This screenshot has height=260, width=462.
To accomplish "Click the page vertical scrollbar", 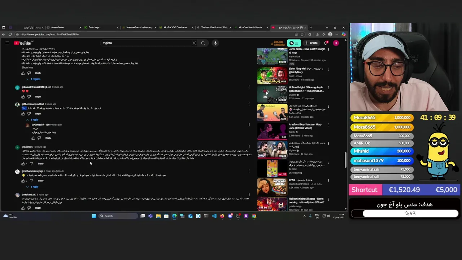I will pos(345,160).
